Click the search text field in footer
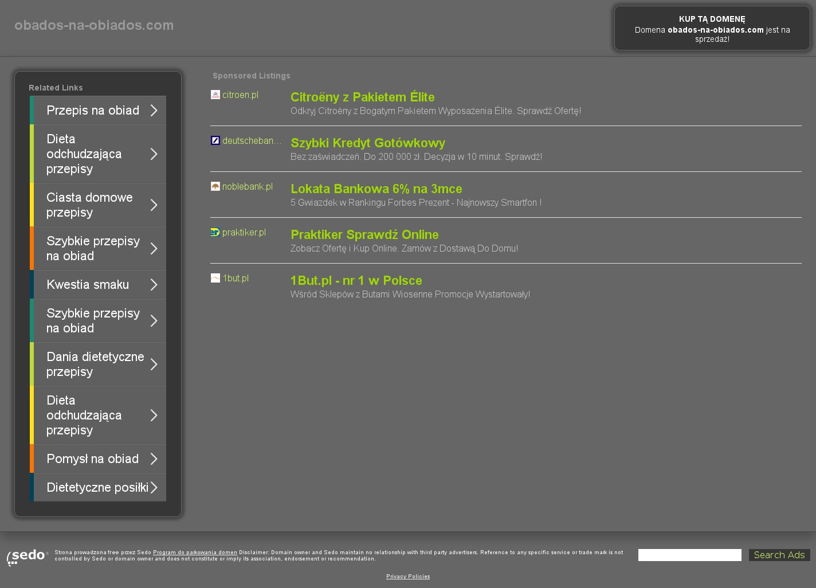Screen dimensions: 816x588 689,555
